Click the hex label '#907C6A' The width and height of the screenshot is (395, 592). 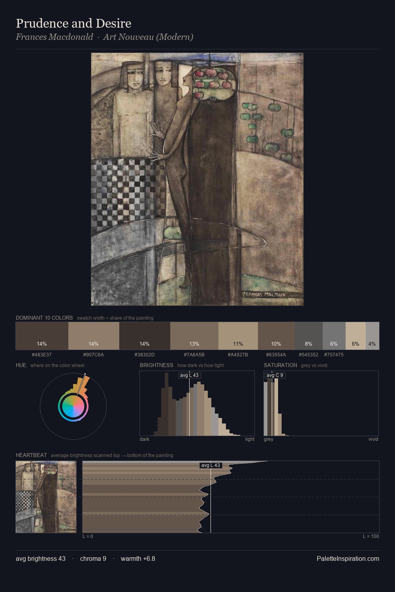(94, 354)
